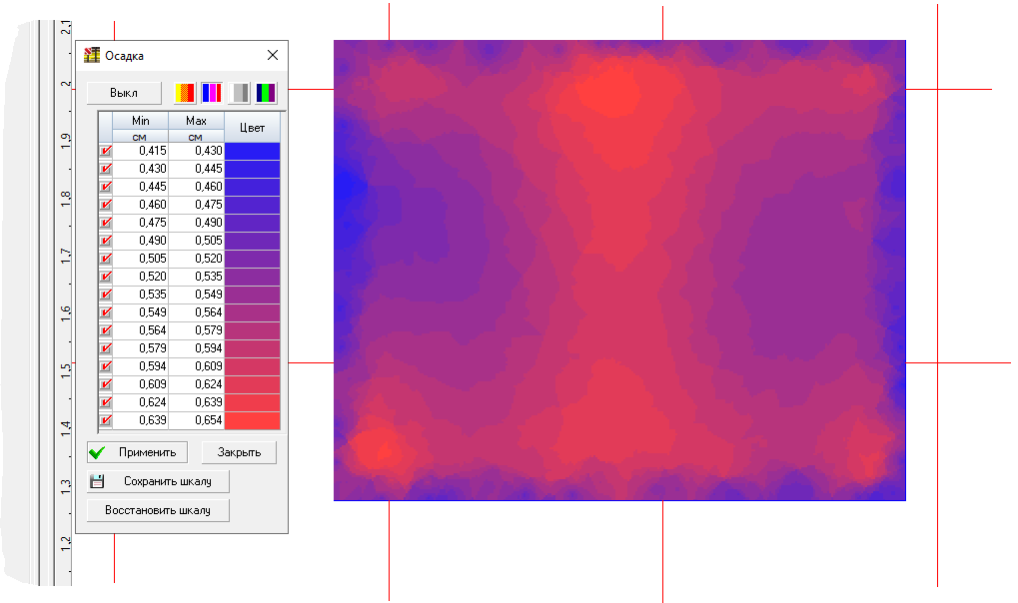Click the Max value 0,654 cell

(196, 420)
